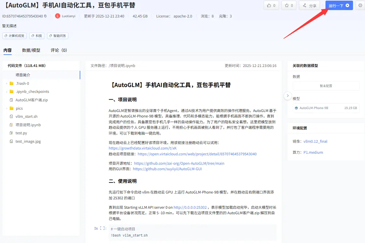Open the test.py file name
This screenshot has width=365, height=243.
[x=21, y=133]
